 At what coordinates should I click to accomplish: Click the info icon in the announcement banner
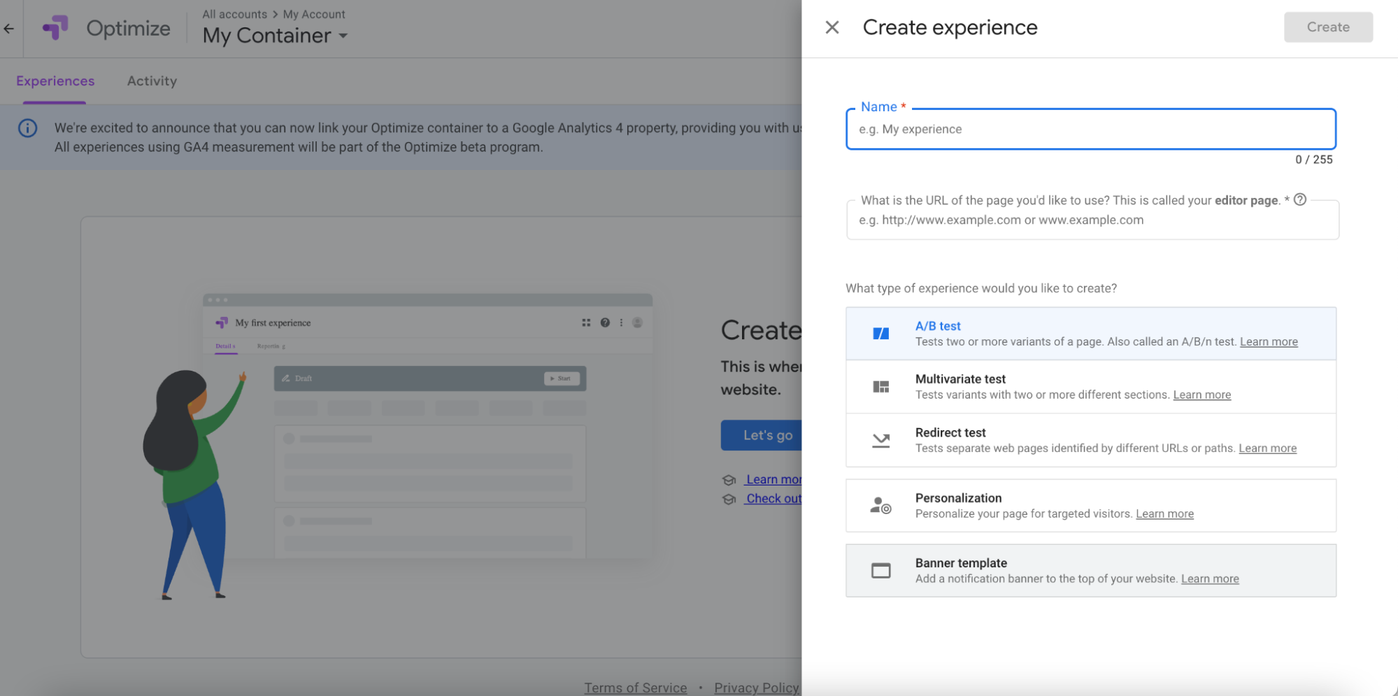tap(27, 128)
